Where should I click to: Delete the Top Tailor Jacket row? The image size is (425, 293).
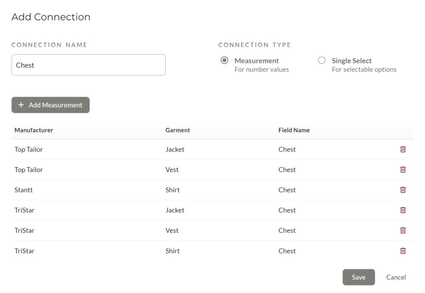[403, 149]
